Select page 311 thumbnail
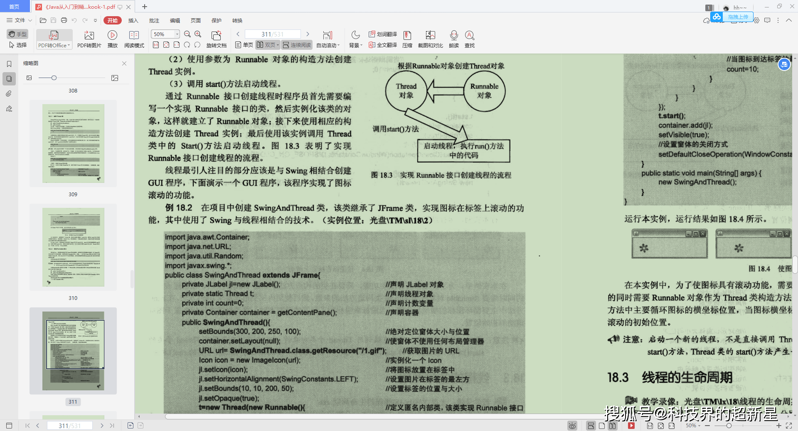 [x=73, y=351]
